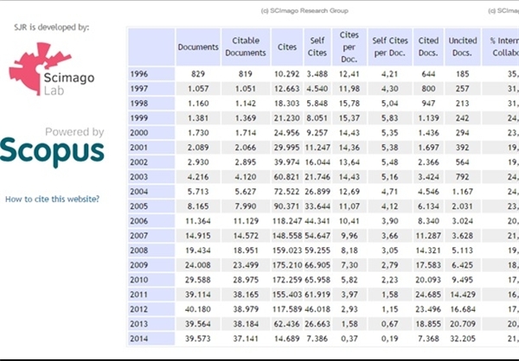Screen dimensions: 519x361
Task: Select the 2008 year row label
Action: [x=151, y=250]
